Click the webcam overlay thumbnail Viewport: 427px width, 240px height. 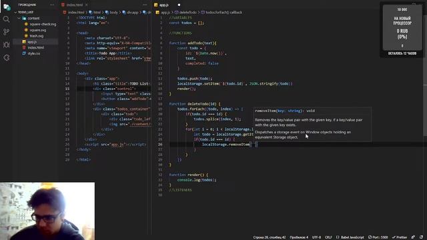(x=47, y=211)
